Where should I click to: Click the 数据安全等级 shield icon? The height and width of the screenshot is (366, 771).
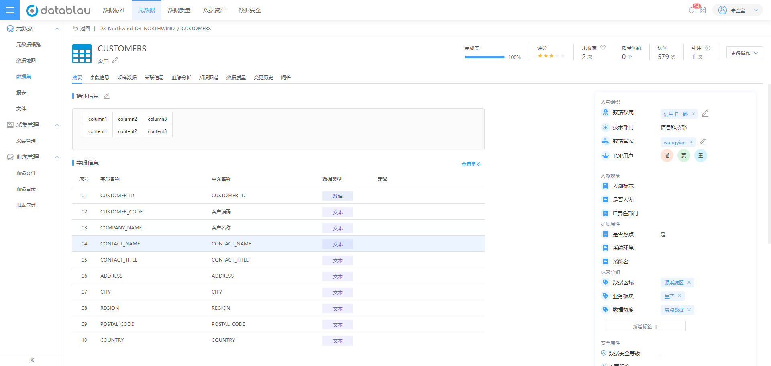(x=604, y=353)
